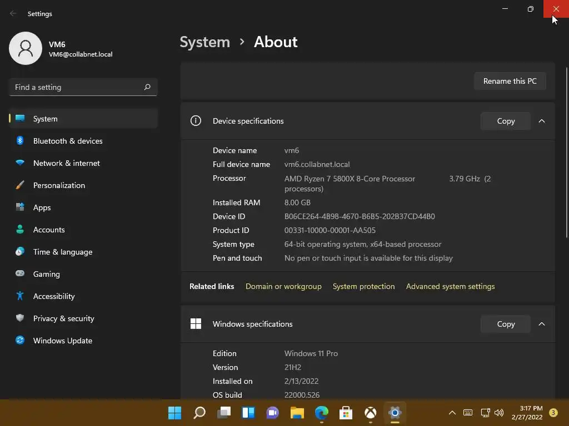Collapse the Device specifications section

[542, 121]
